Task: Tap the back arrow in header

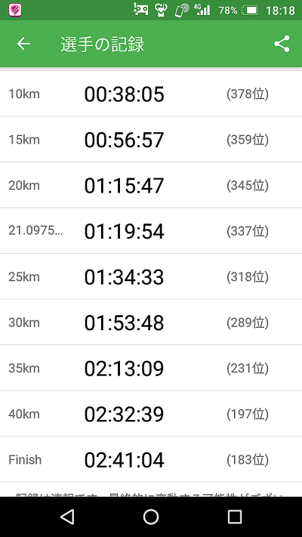Action: click(23, 44)
